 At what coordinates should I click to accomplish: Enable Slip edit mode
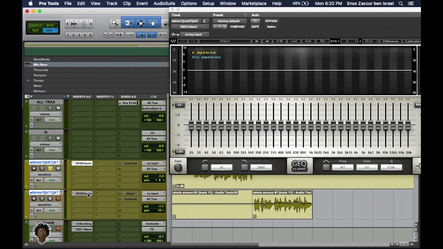pos(35,30)
